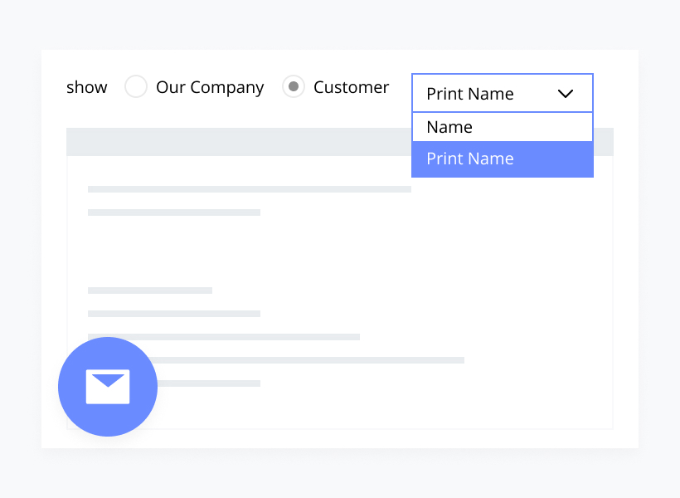Image resolution: width=680 pixels, height=498 pixels.
Task: Click the shortest line starting the second paragraph
Action: coord(149,290)
